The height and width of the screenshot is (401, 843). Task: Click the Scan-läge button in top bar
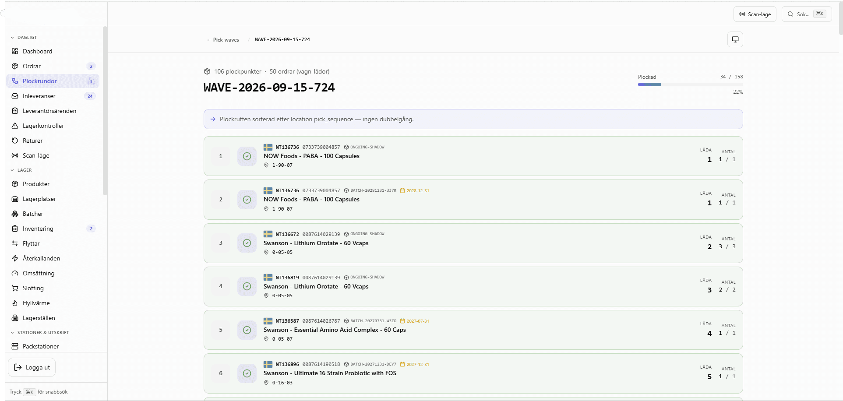pos(755,14)
